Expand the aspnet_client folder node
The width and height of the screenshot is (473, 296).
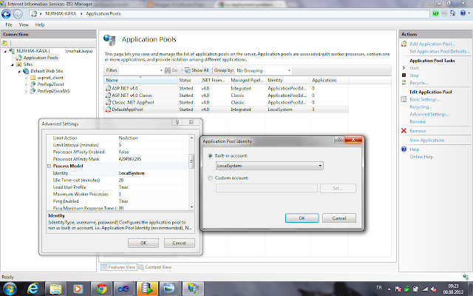[x=27, y=78]
